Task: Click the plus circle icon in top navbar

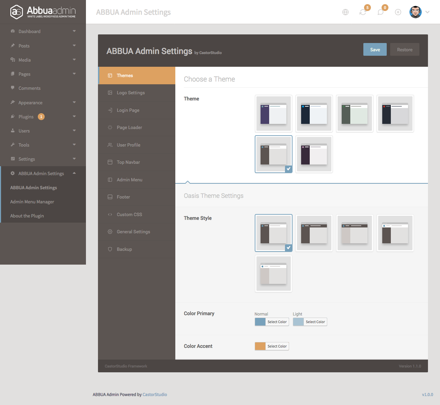Action: [x=398, y=12]
